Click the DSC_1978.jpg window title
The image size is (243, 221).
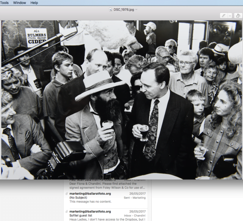pos(123,9)
